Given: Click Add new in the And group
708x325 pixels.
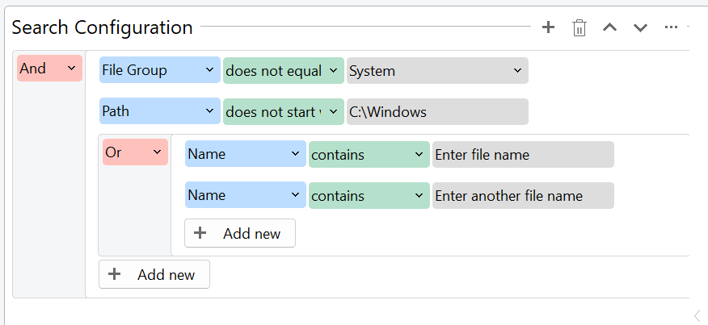Looking at the screenshot, I should [x=154, y=274].
